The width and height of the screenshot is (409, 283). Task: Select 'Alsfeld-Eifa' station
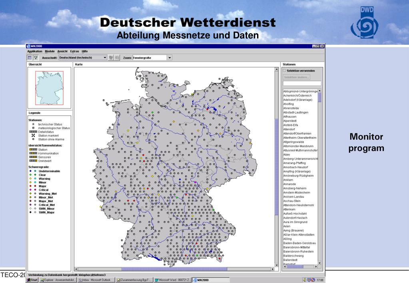click(291, 125)
